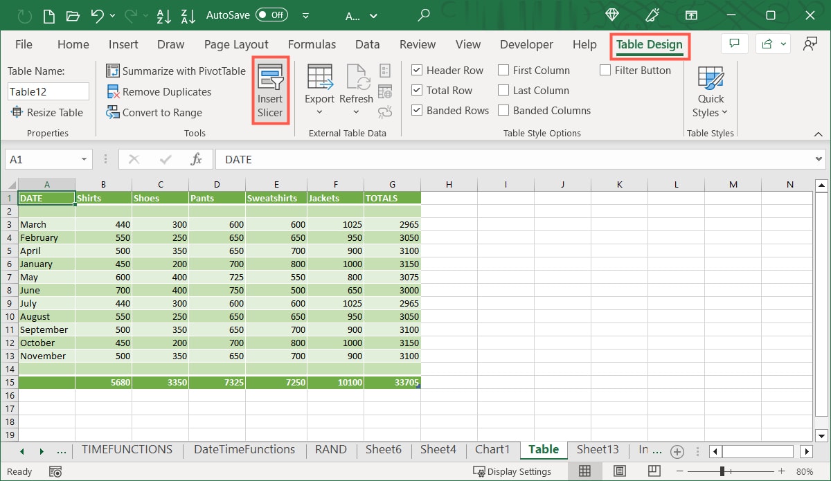Screen dimensions: 831x481
Task: Collapse the ribbon with the chevron
Action: pos(817,133)
